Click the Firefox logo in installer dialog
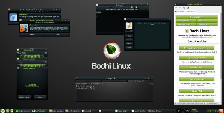Image resolution: width=224 pixels, height=113 pixels. tap(24, 28)
